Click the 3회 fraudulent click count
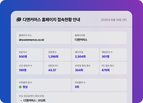 point(77,87)
